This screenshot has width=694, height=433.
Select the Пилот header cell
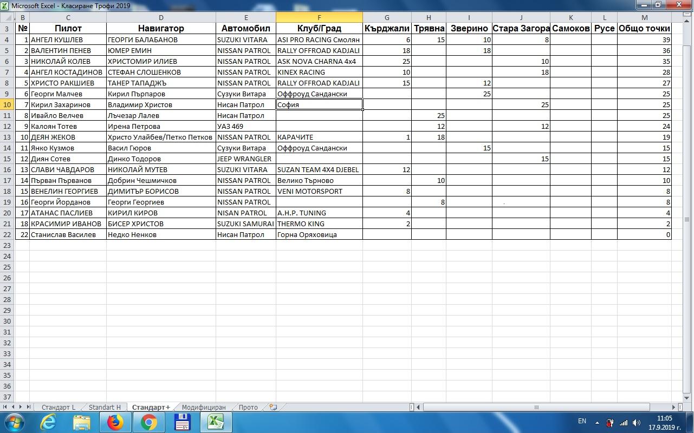pos(68,28)
